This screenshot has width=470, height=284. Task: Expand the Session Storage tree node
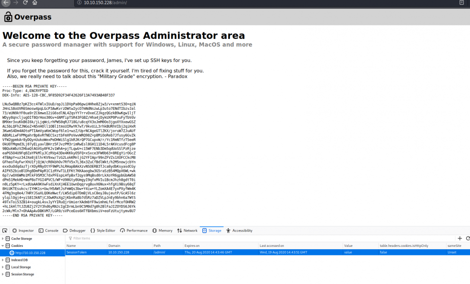click(x=3, y=274)
